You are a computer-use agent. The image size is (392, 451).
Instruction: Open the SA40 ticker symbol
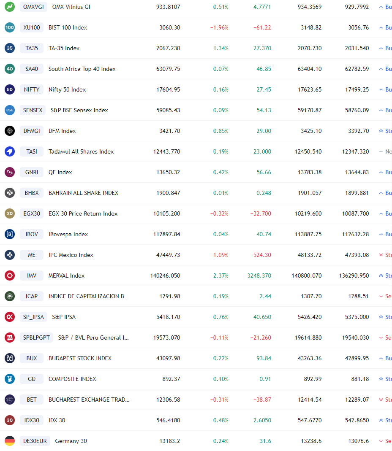coord(32,69)
